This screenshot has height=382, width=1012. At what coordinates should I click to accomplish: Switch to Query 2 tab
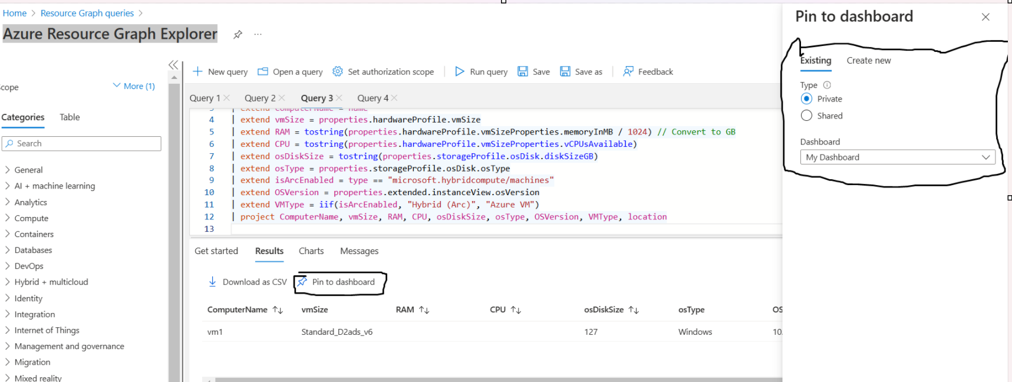260,98
